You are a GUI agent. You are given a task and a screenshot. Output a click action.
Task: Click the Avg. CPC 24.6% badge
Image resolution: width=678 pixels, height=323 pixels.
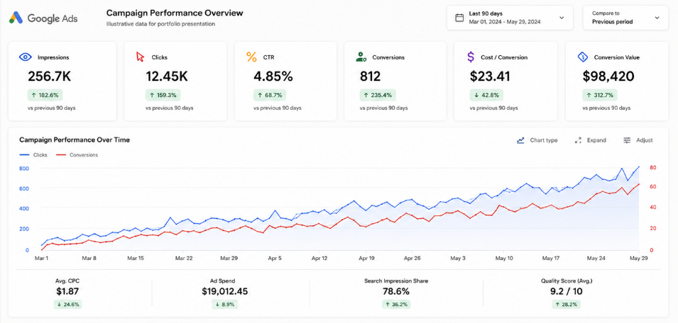pos(68,305)
